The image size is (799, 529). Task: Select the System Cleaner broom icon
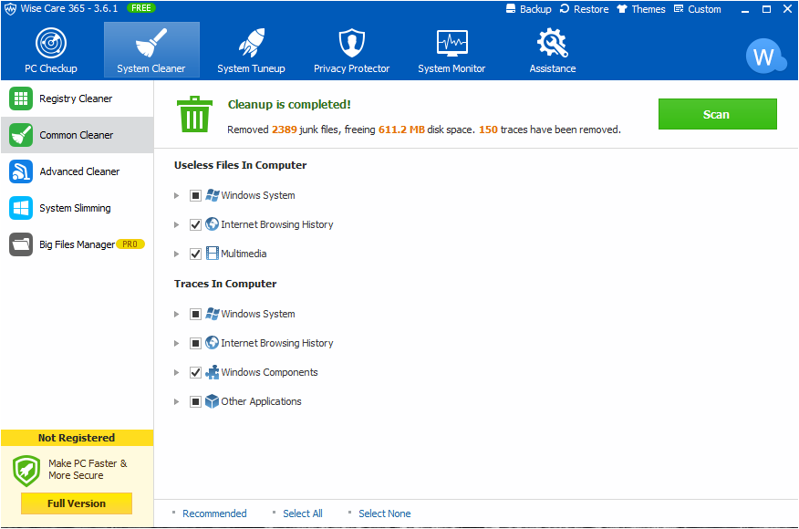tap(151, 43)
